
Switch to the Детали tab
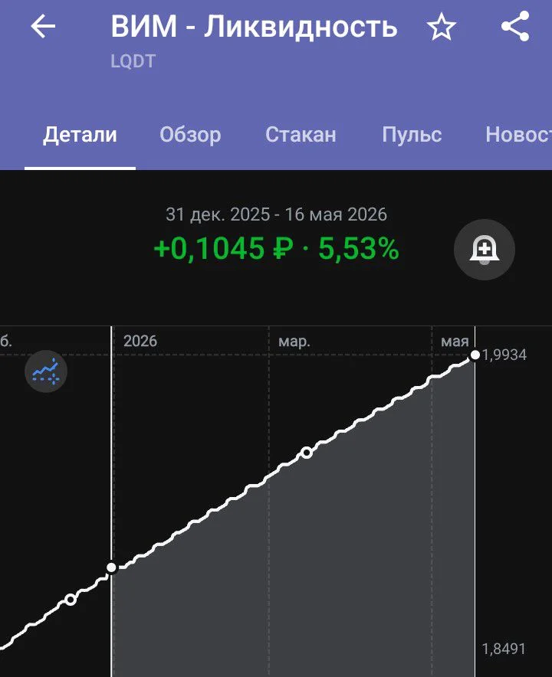click(80, 135)
